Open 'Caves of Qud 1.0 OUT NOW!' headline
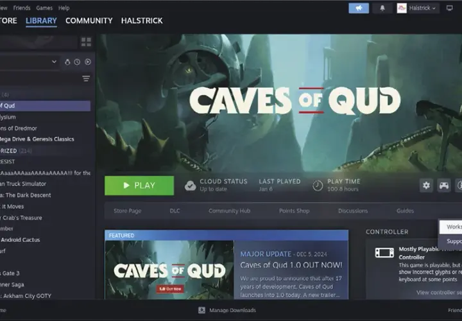462x321 pixels. click(x=291, y=265)
